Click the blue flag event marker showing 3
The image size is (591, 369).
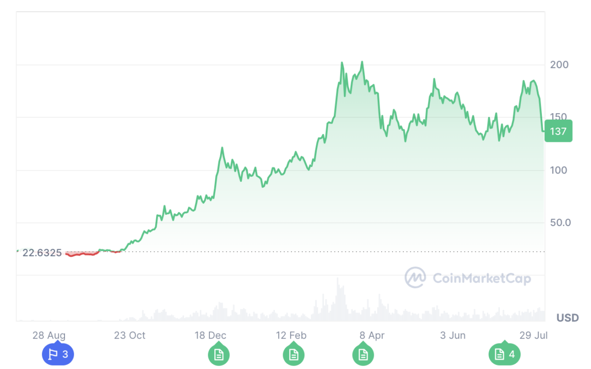click(58, 354)
